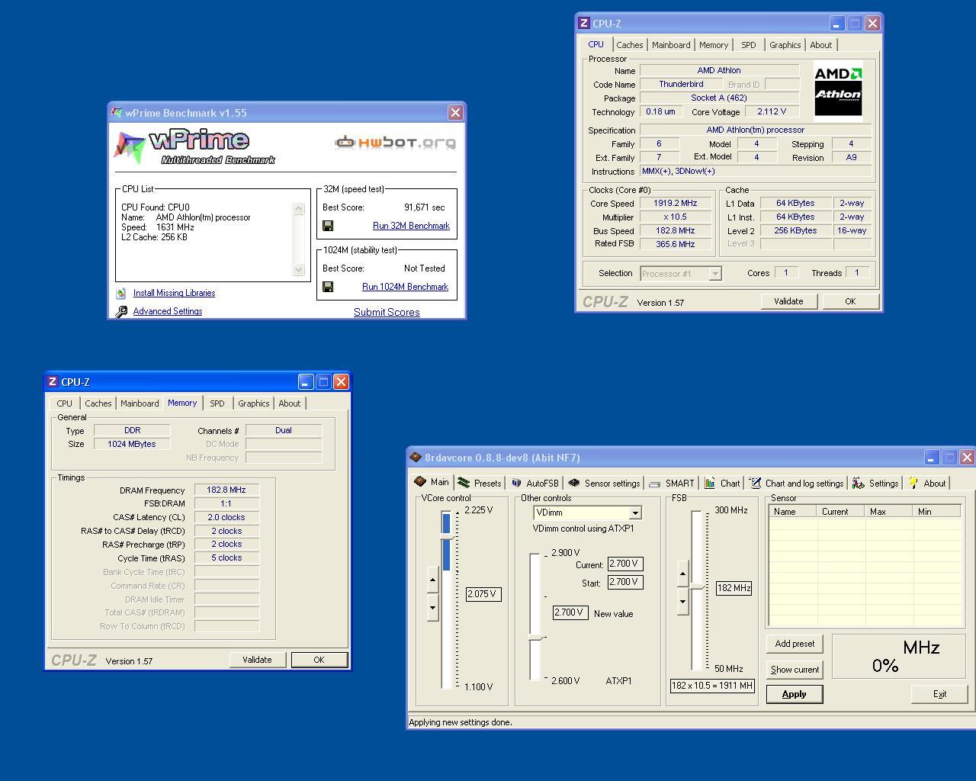Click OK in the Memory CPU-Z window
The height and width of the screenshot is (781, 976).
coord(319,660)
